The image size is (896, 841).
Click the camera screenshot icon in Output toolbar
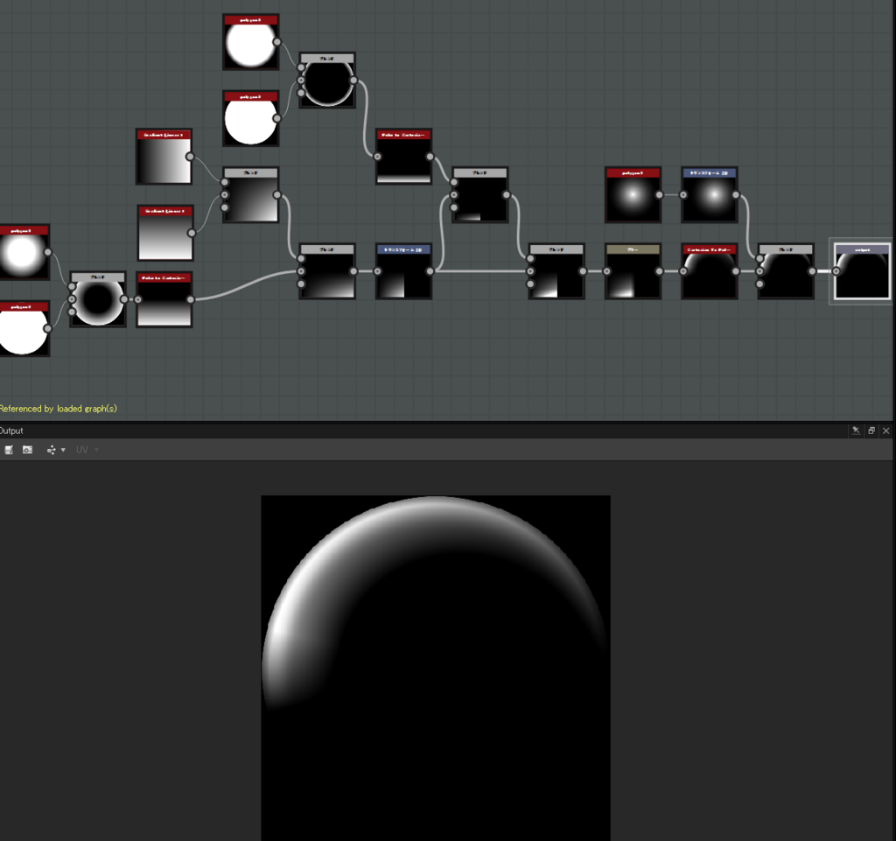click(x=27, y=450)
